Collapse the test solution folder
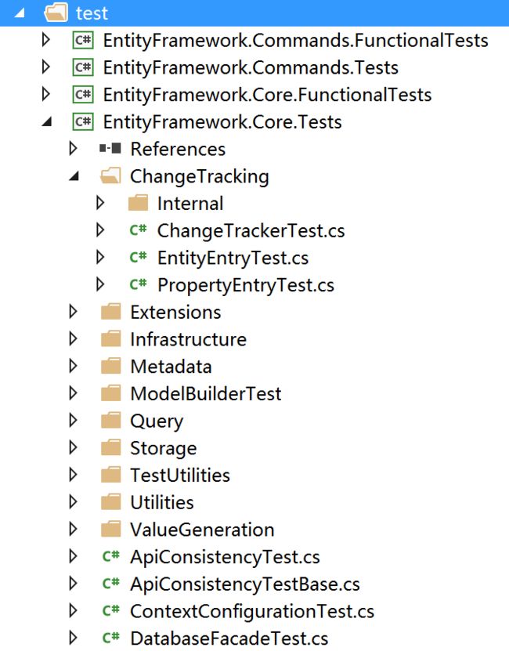Image resolution: width=509 pixels, height=651 pixels. click(19, 13)
